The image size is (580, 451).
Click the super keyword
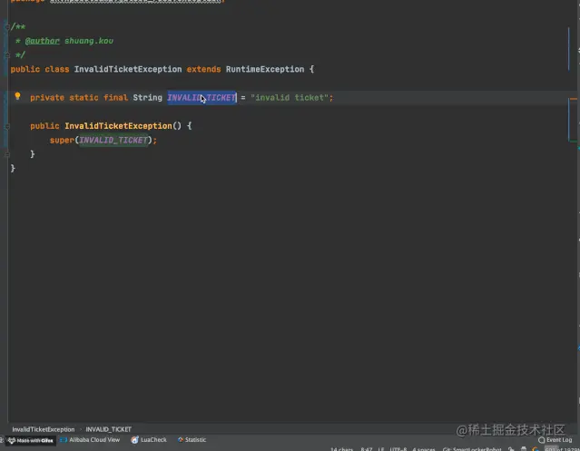coord(62,140)
